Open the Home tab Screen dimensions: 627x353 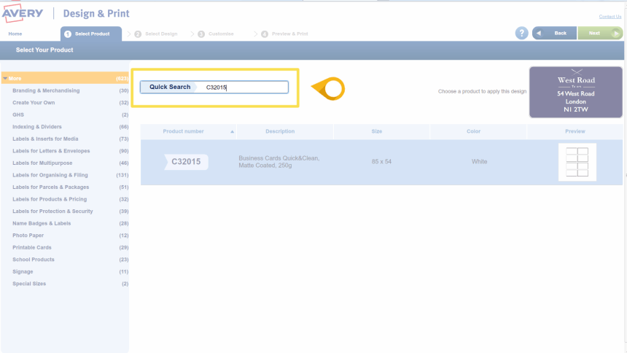pyautogui.click(x=15, y=34)
